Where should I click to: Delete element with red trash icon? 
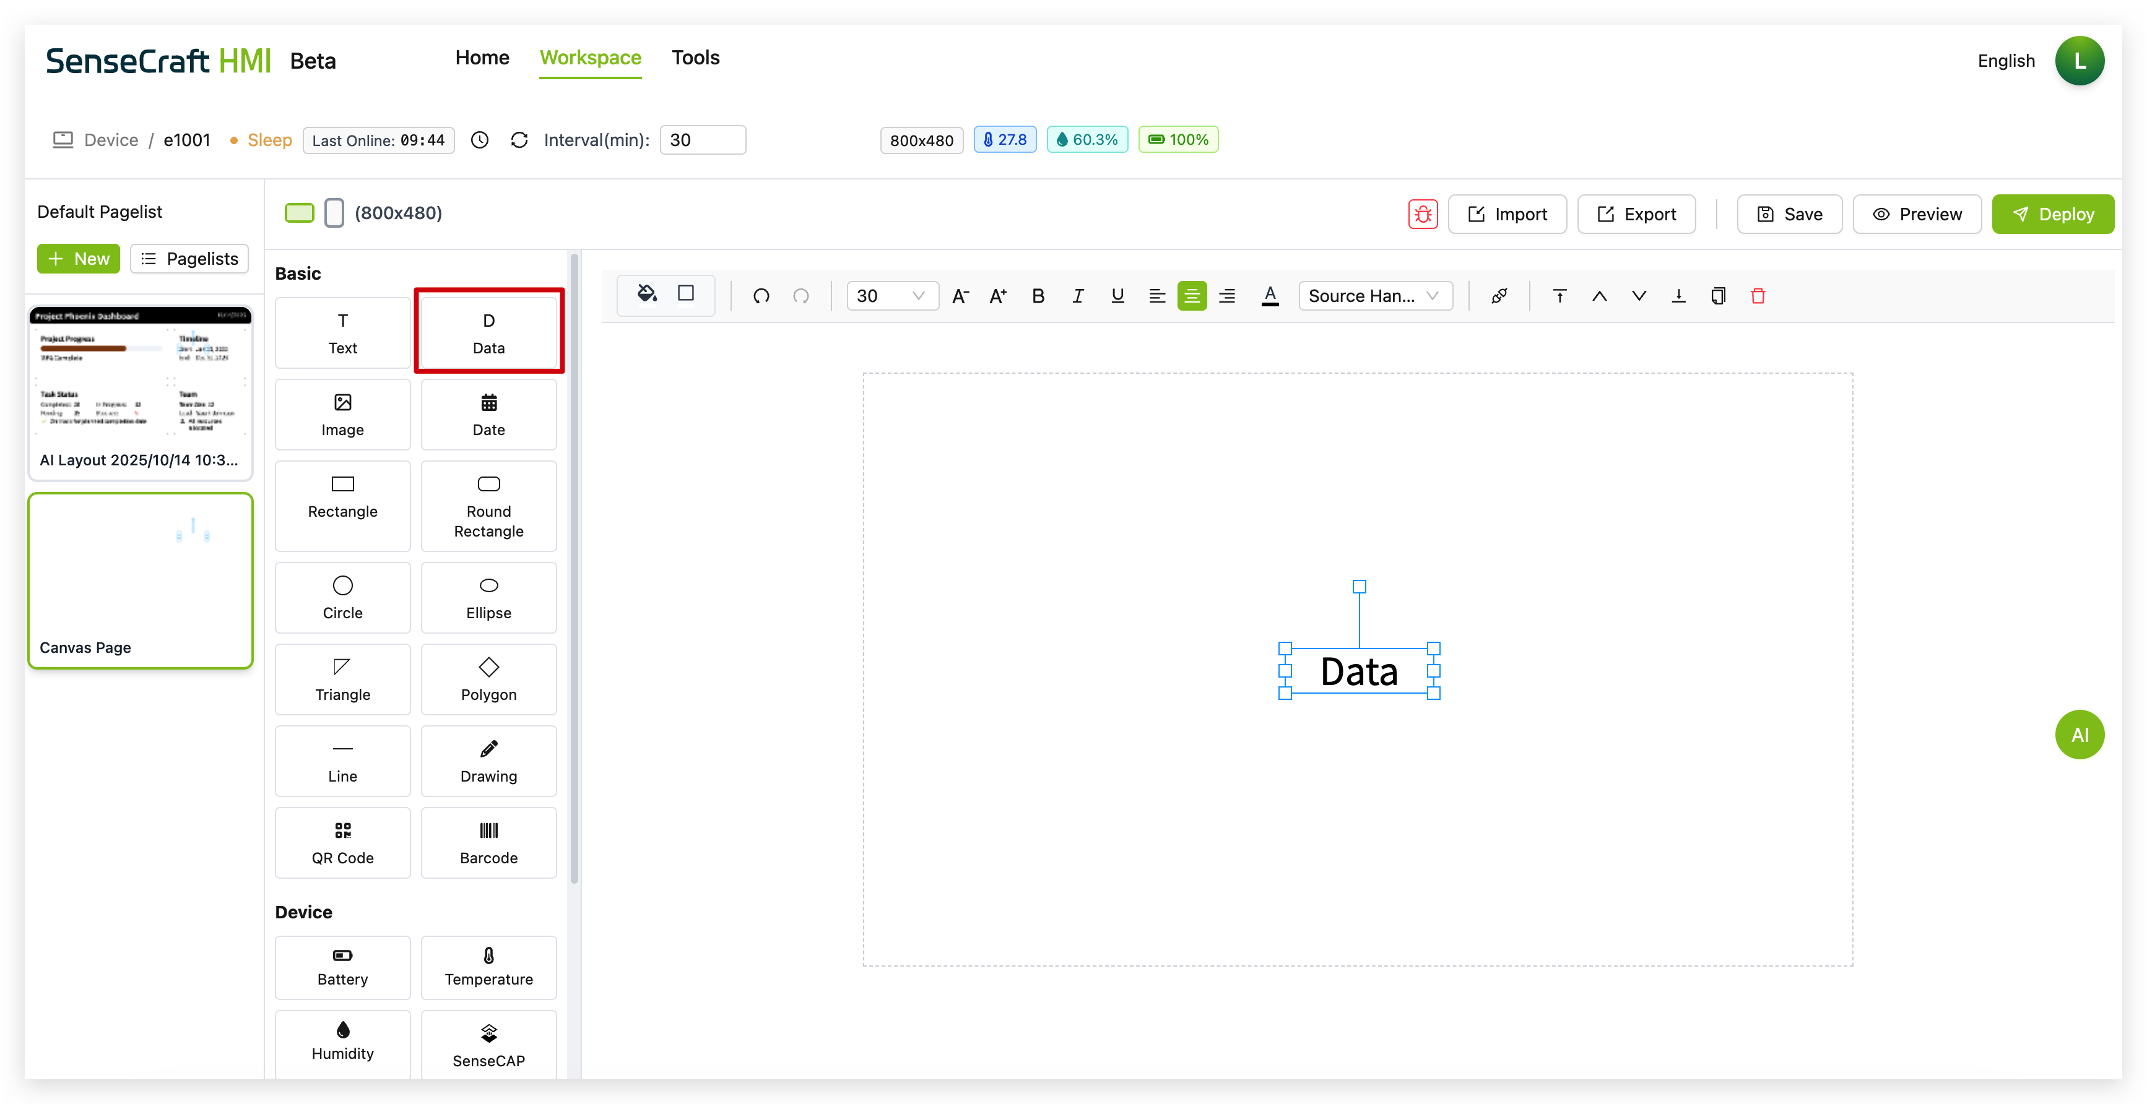[1758, 296]
